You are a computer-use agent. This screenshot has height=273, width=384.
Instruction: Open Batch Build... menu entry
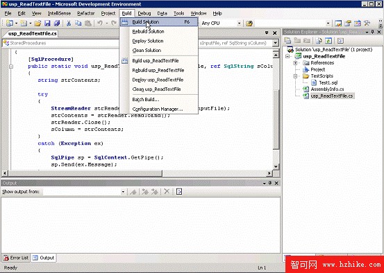(x=159, y=100)
